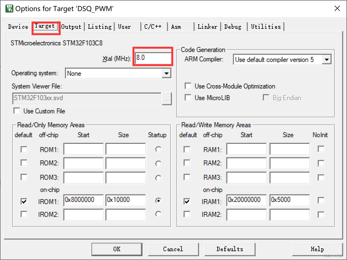Click the Xtal (MHz) input field
The width and height of the screenshot is (347, 260).
[x=153, y=59]
